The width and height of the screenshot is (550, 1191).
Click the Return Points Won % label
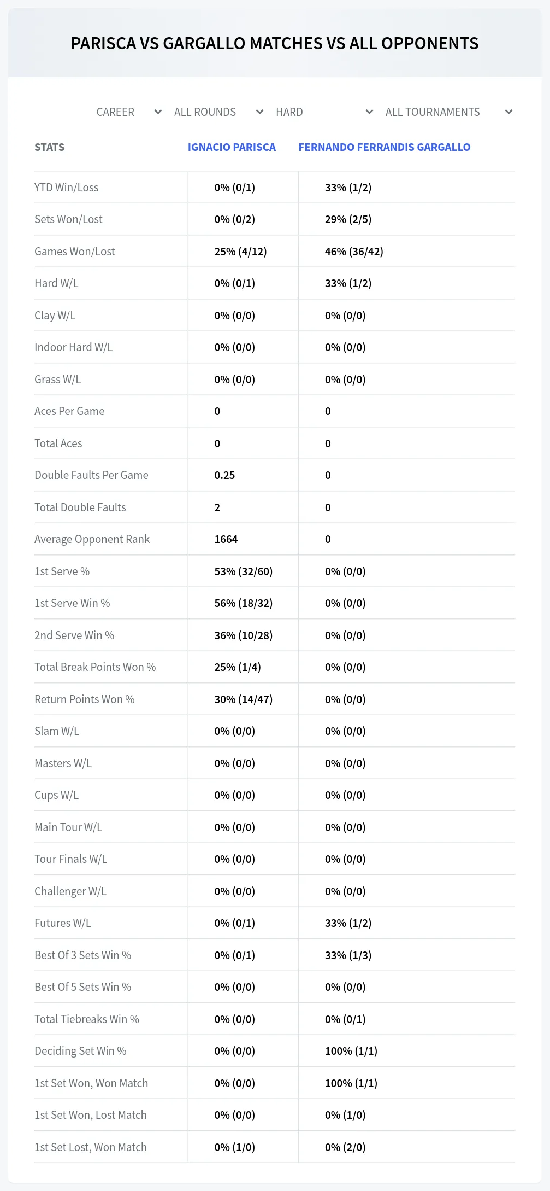tap(85, 699)
